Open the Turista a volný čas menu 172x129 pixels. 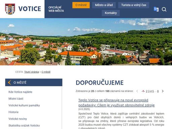click(x=134, y=5)
